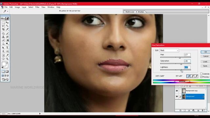Click Create new fill or adjustment layer icon
Image resolution: width=210 pixels, height=118 pixels.
194,110
